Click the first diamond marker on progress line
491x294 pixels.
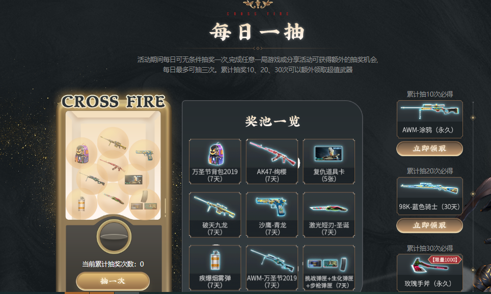coord(473,117)
